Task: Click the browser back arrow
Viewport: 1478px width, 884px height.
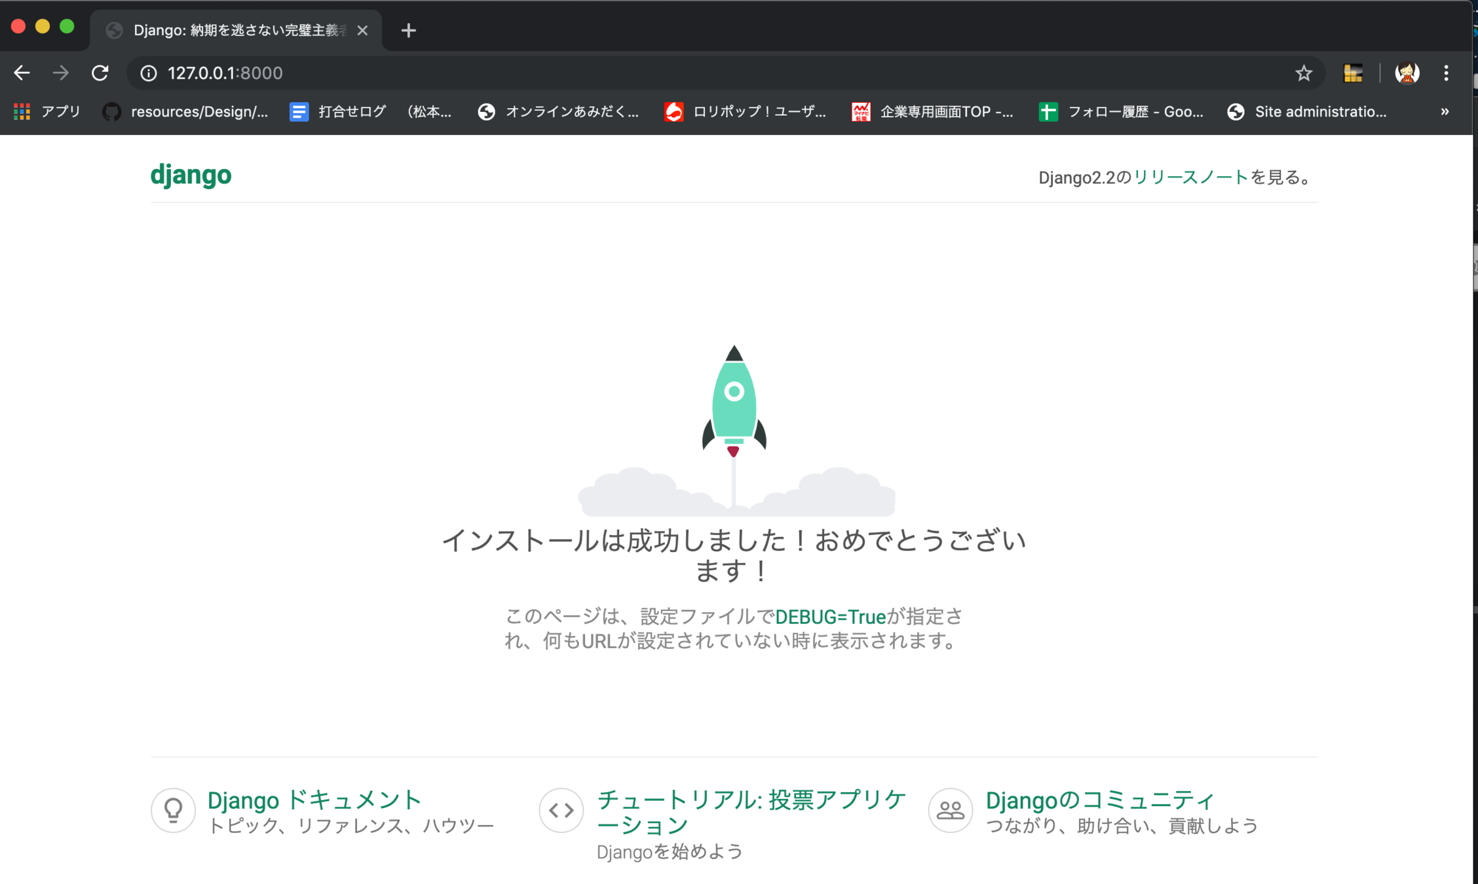Action: (22, 73)
